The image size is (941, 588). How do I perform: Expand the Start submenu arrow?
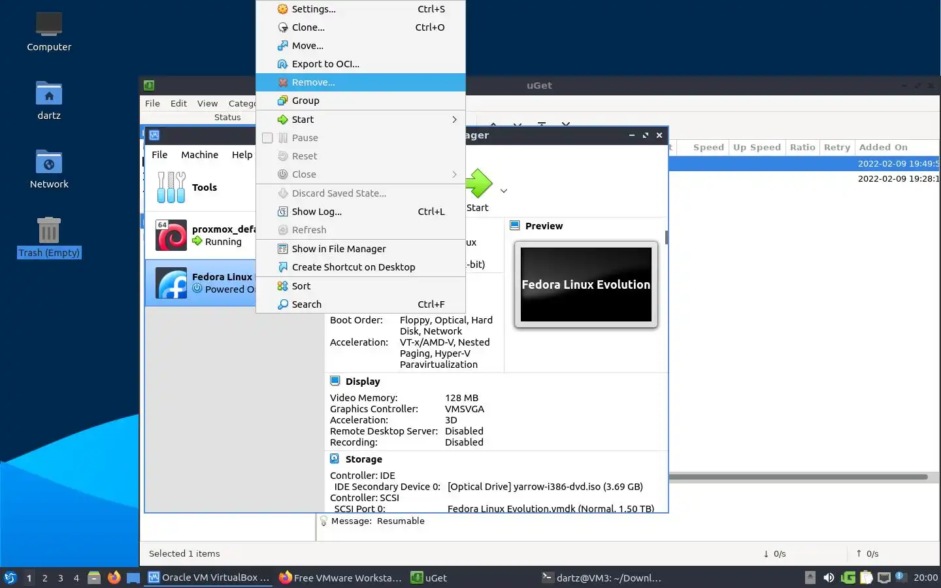pyautogui.click(x=454, y=120)
